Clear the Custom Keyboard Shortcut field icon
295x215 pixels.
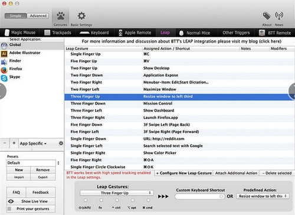pos(221,196)
